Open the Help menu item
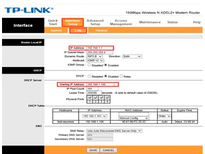This screenshot has height=154, width=205. point(197,22)
